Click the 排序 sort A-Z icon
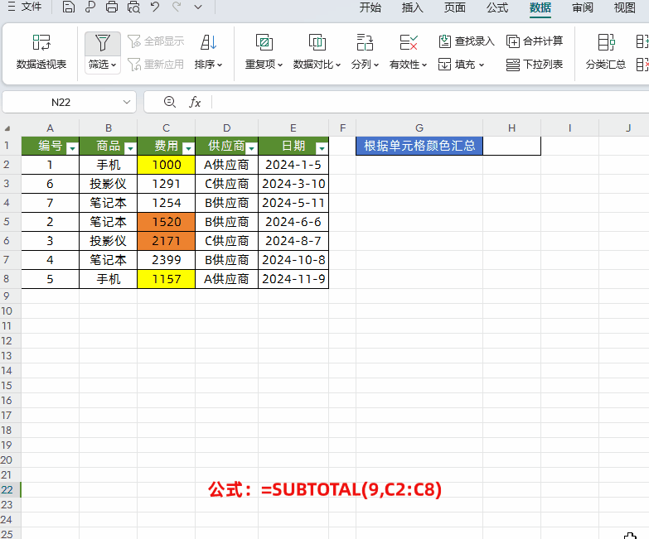Viewport: 649px width, 539px height. click(x=209, y=42)
